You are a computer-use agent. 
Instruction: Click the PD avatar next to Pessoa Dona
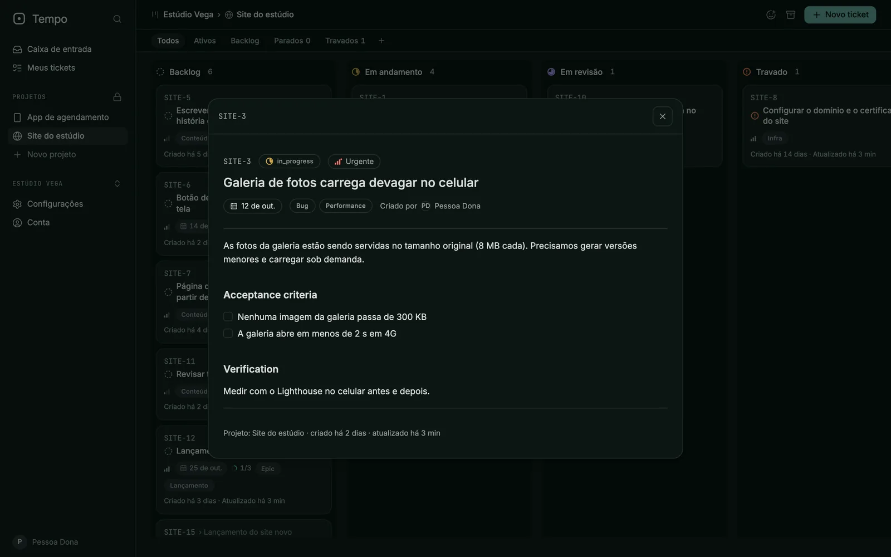coord(426,206)
